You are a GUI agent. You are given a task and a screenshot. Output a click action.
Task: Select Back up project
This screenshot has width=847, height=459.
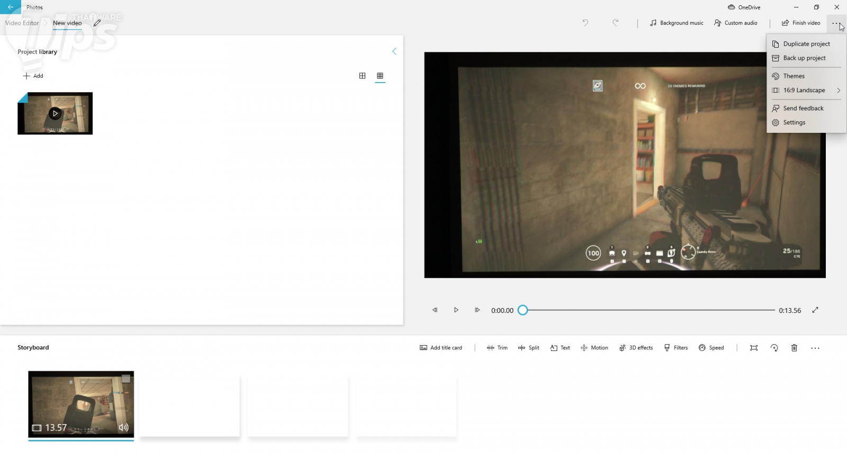pos(806,58)
